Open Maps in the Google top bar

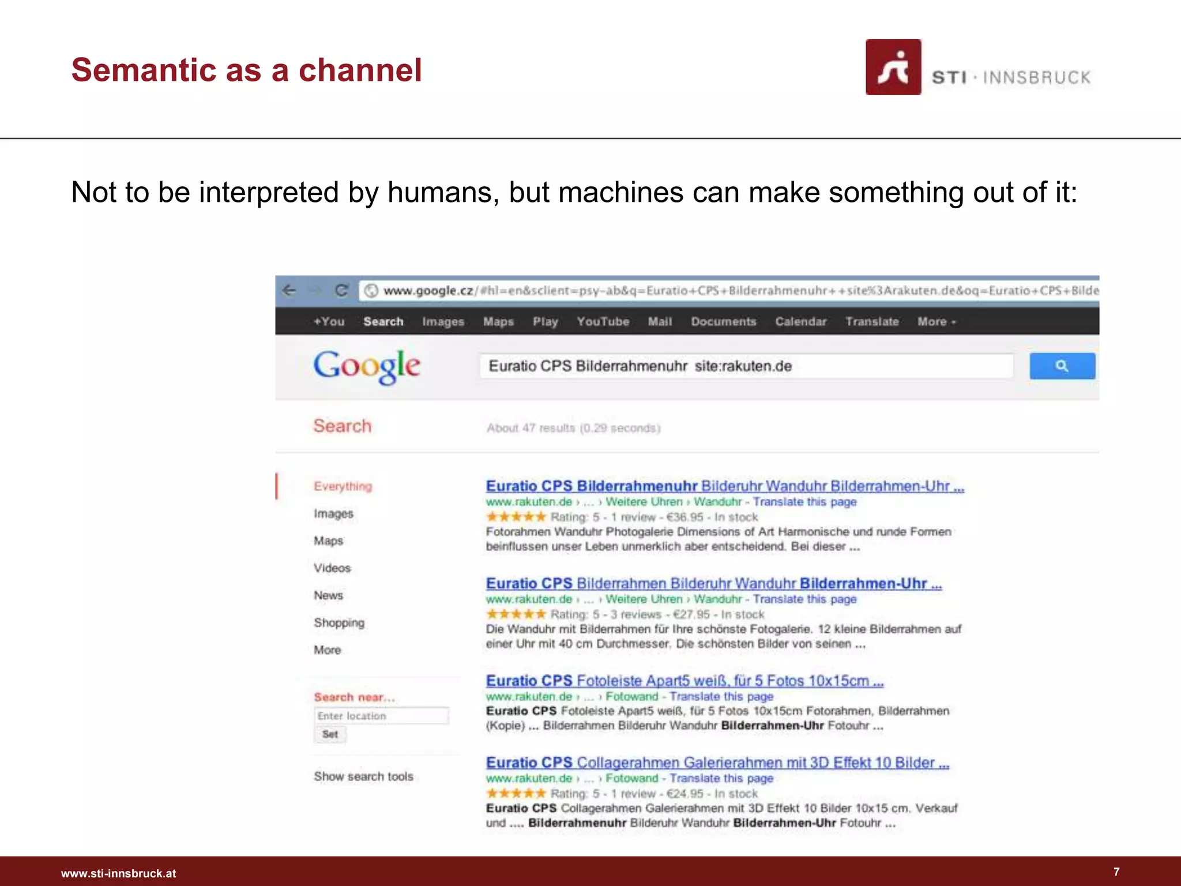point(498,322)
